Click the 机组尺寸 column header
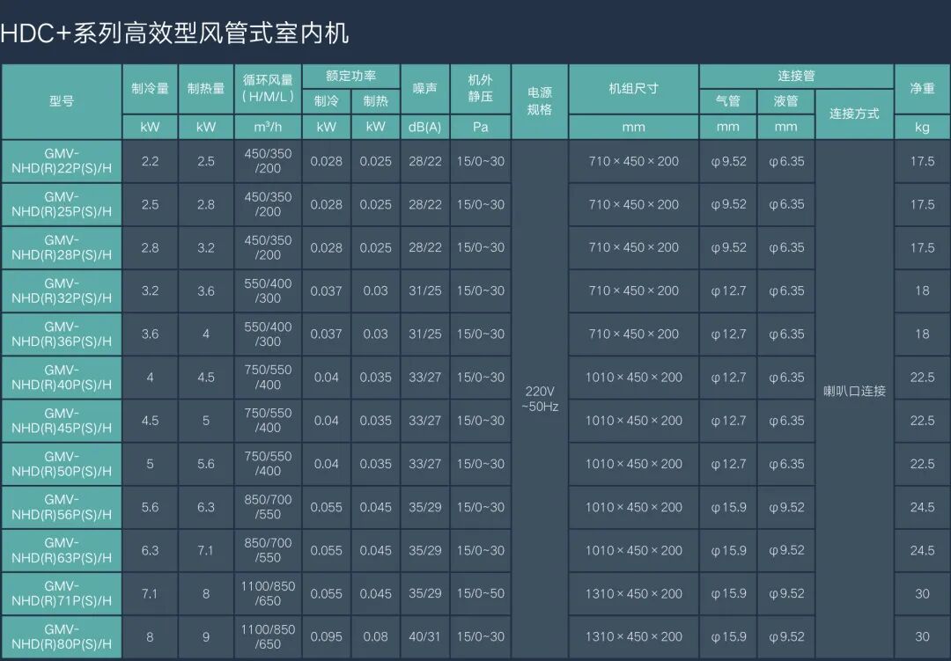951x661 pixels. [633, 88]
